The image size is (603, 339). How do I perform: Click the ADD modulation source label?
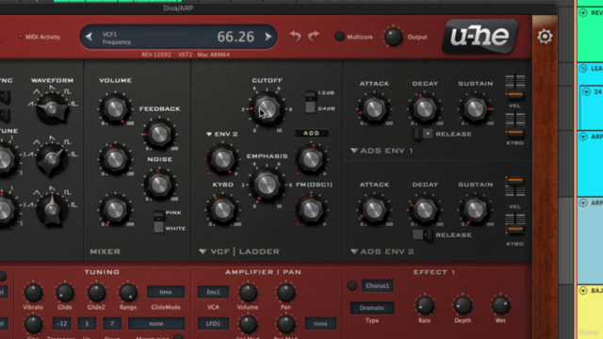(x=311, y=133)
